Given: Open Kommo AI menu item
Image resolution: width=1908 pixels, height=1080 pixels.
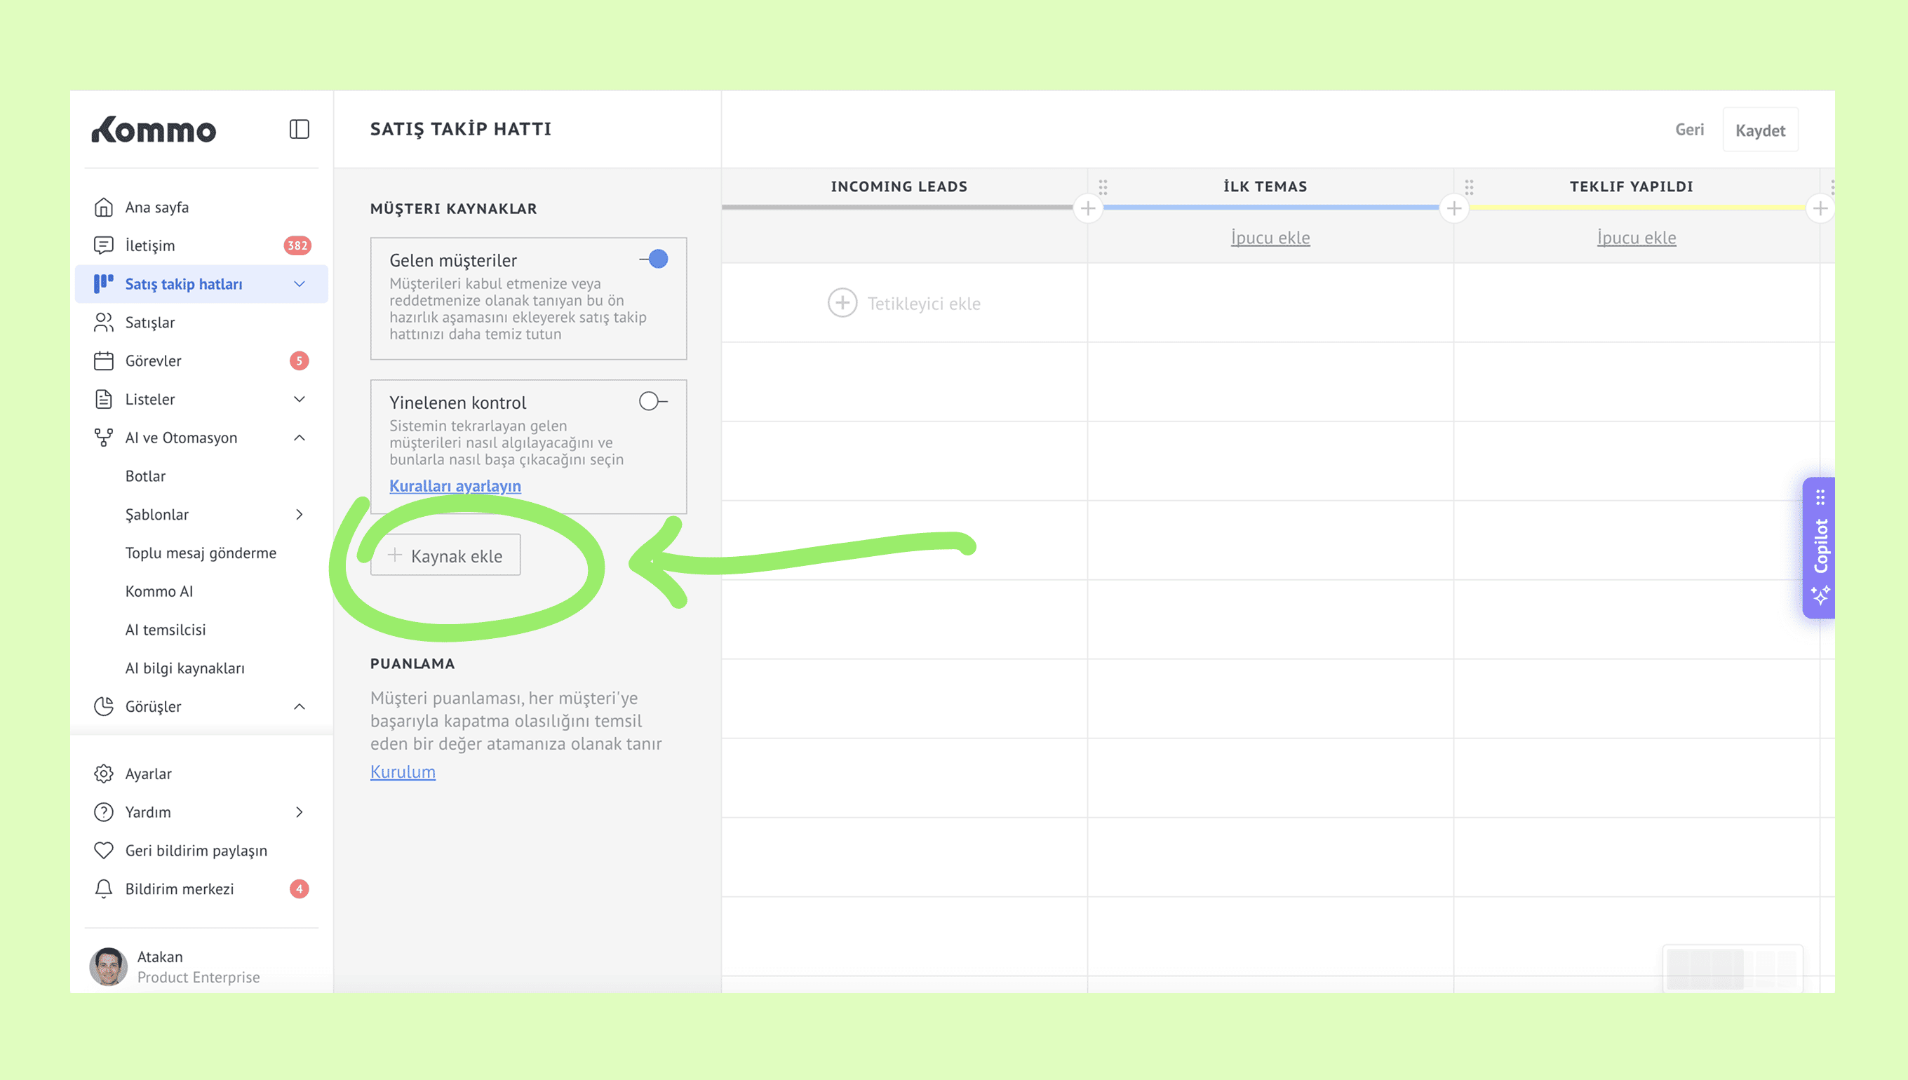Looking at the screenshot, I should pos(159,591).
